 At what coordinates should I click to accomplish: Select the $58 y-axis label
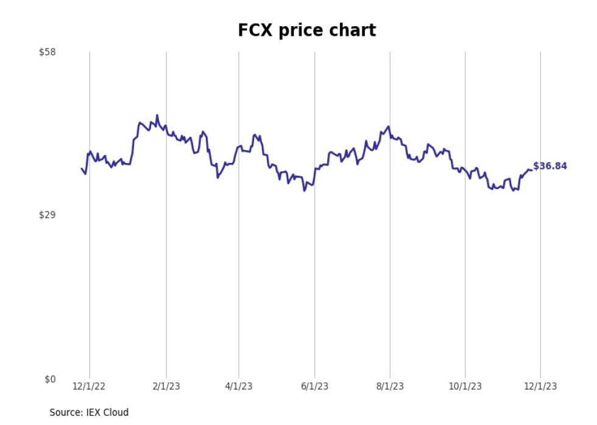coord(48,52)
